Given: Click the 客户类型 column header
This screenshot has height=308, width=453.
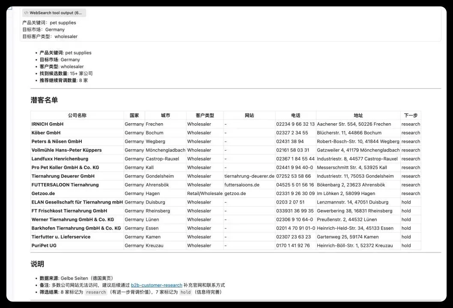Looking at the screenshot, I should click(205, 115).
